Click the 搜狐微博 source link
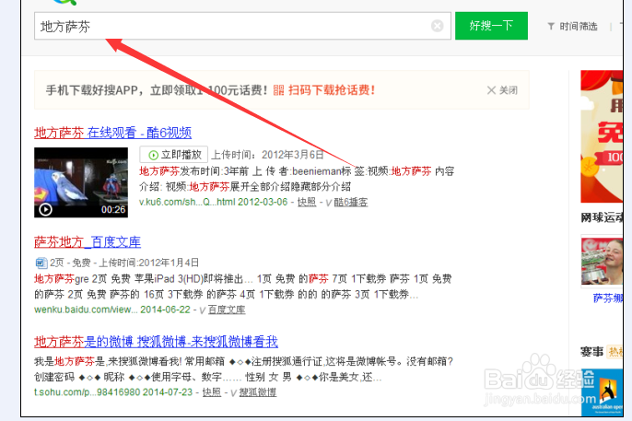Image resolution: width=632 pixels, height=421 pixels. 258,392
